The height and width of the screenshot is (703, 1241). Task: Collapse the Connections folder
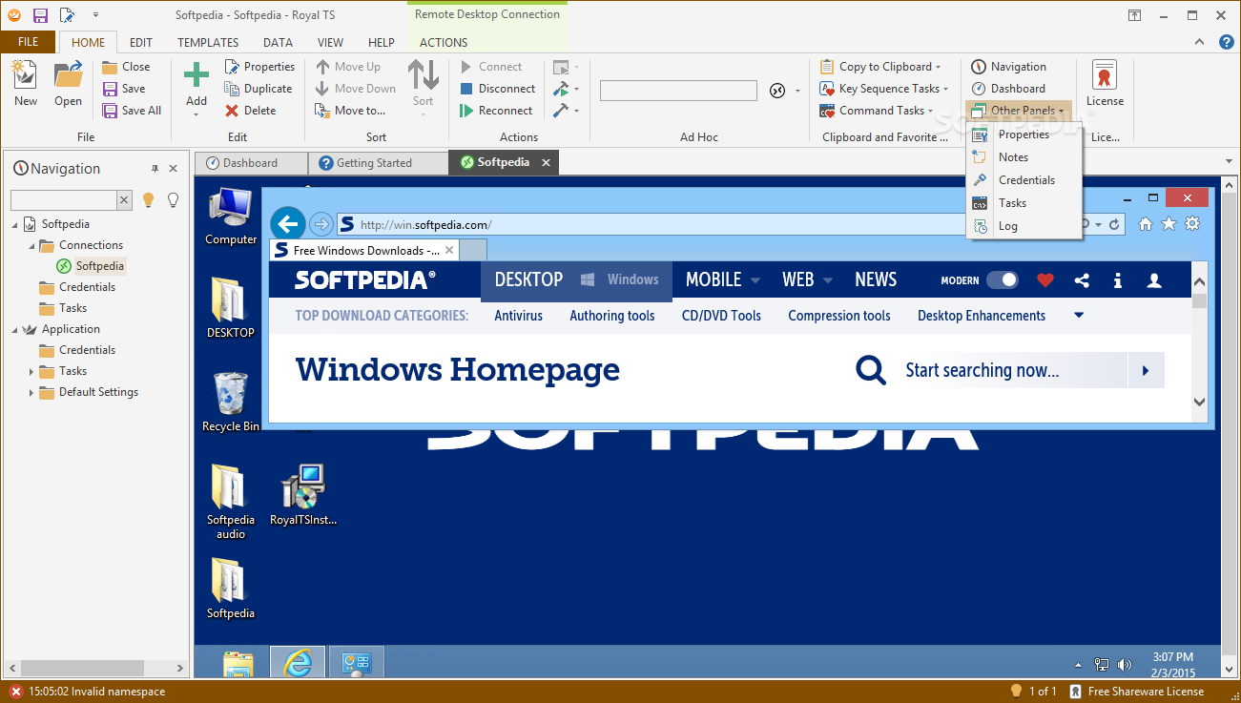[32, 245]
